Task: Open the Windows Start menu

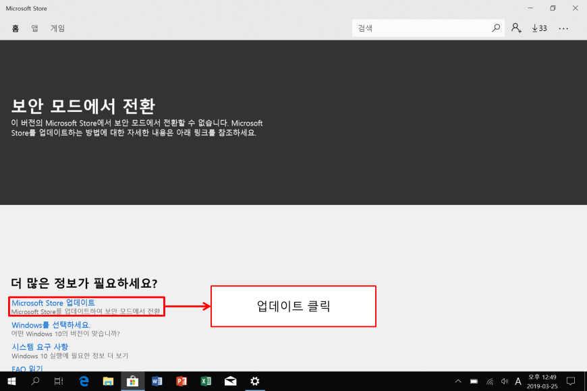Action: pyautogui.click(x=11, y=382)
